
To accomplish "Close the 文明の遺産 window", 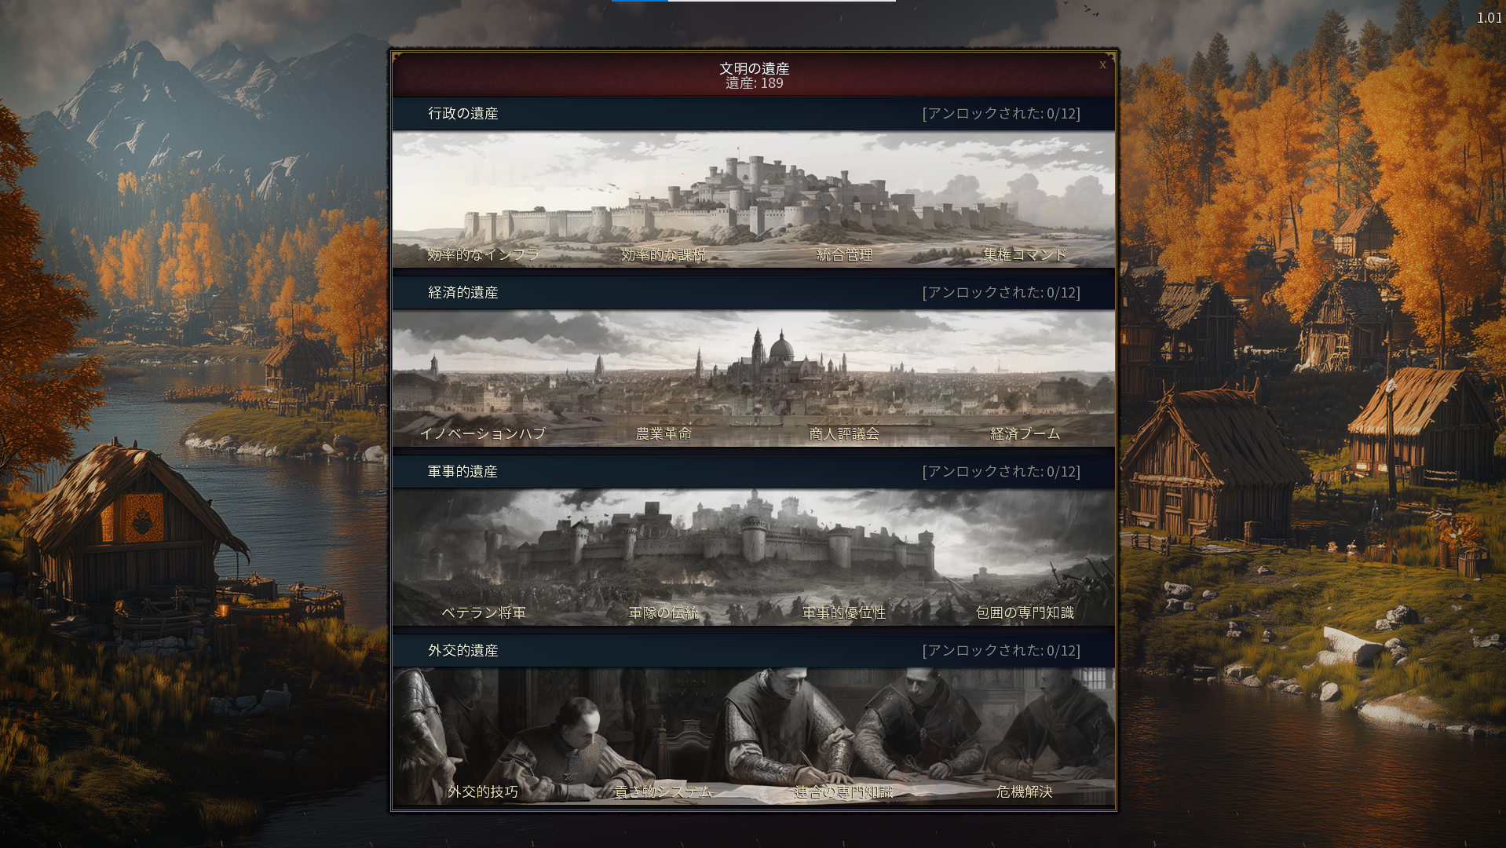I will [1102, 64].
